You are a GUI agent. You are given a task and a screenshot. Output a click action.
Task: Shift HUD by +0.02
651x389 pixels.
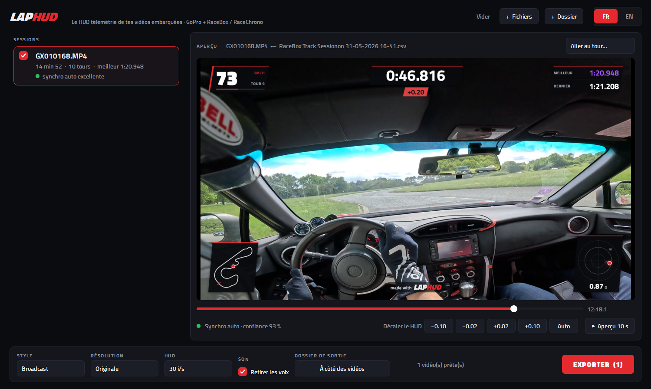(501, 326)
